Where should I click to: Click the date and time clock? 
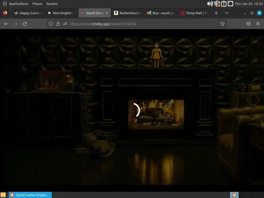click(249, 4)
